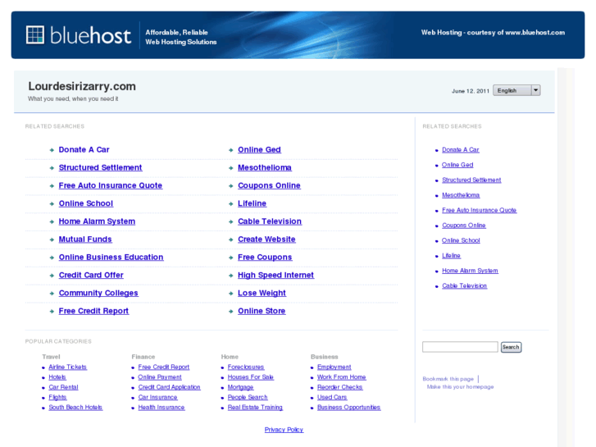
Task: Open the Work From Home link
Action: [x=341, y=377]
